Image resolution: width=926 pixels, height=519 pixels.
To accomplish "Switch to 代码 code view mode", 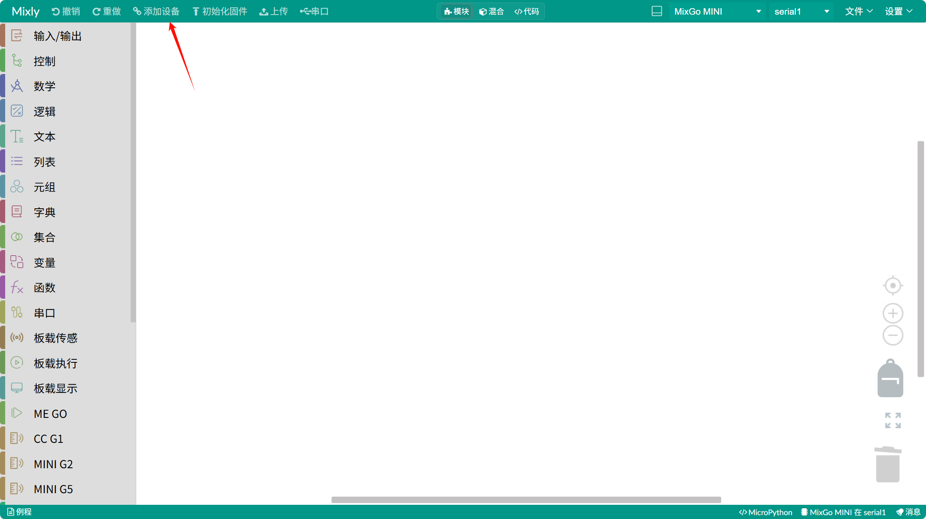I will coord(526,12).
